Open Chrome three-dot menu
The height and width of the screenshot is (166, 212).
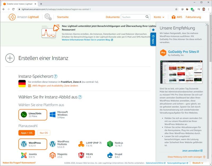(x=209, y=9)
